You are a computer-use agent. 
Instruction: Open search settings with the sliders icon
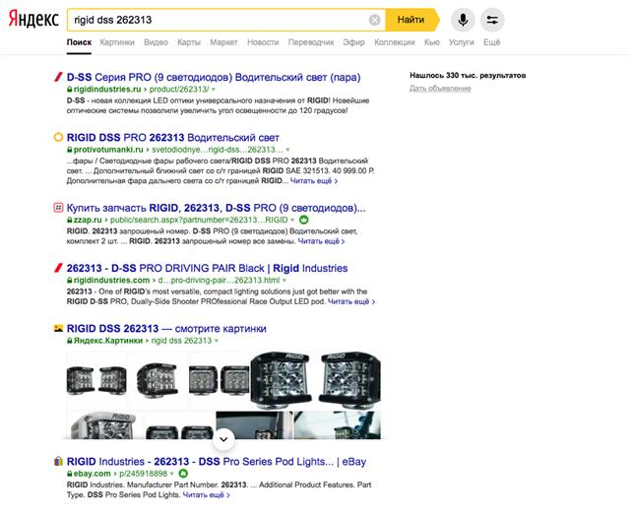point(492,20)
